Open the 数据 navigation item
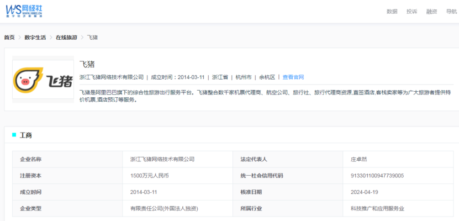The height and width of the screenshot is (221, 459). (x=392, y=12)
